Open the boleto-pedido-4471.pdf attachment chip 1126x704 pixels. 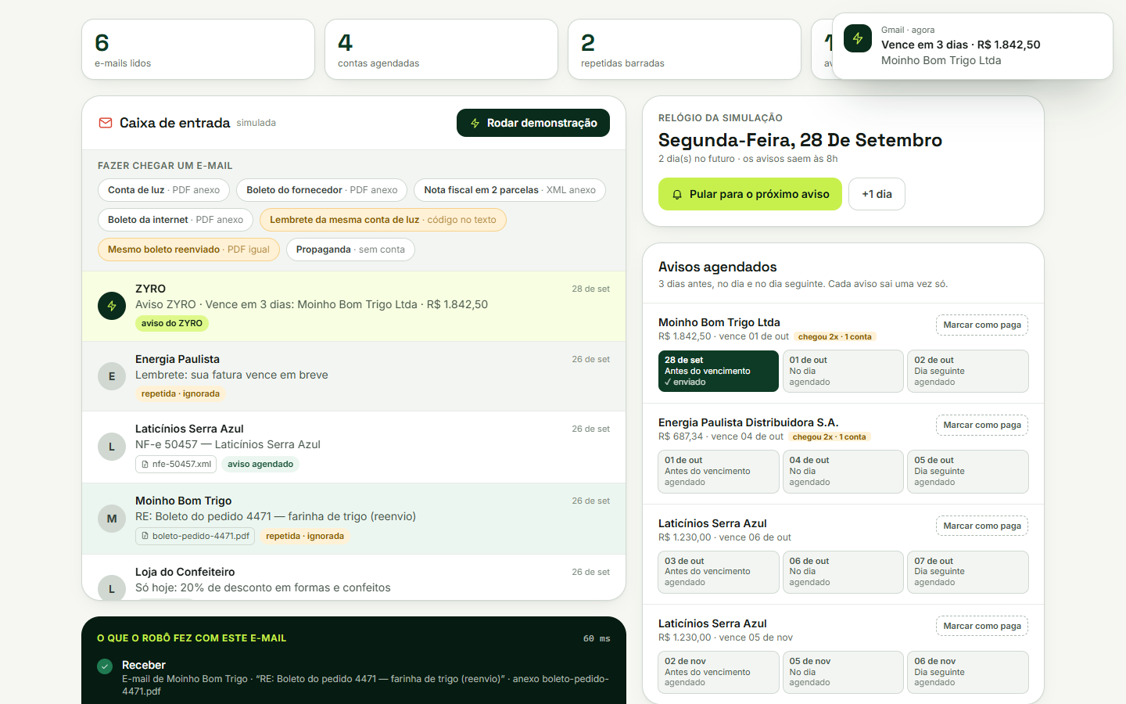point(195,536)
